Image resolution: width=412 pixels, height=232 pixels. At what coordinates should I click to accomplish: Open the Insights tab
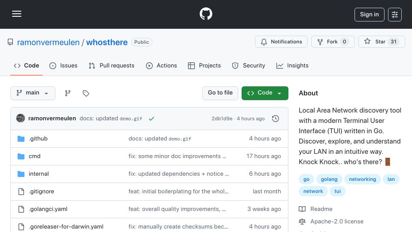[292, 65]
